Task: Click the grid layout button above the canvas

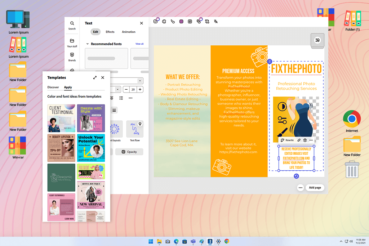Action: coord(317,40)
